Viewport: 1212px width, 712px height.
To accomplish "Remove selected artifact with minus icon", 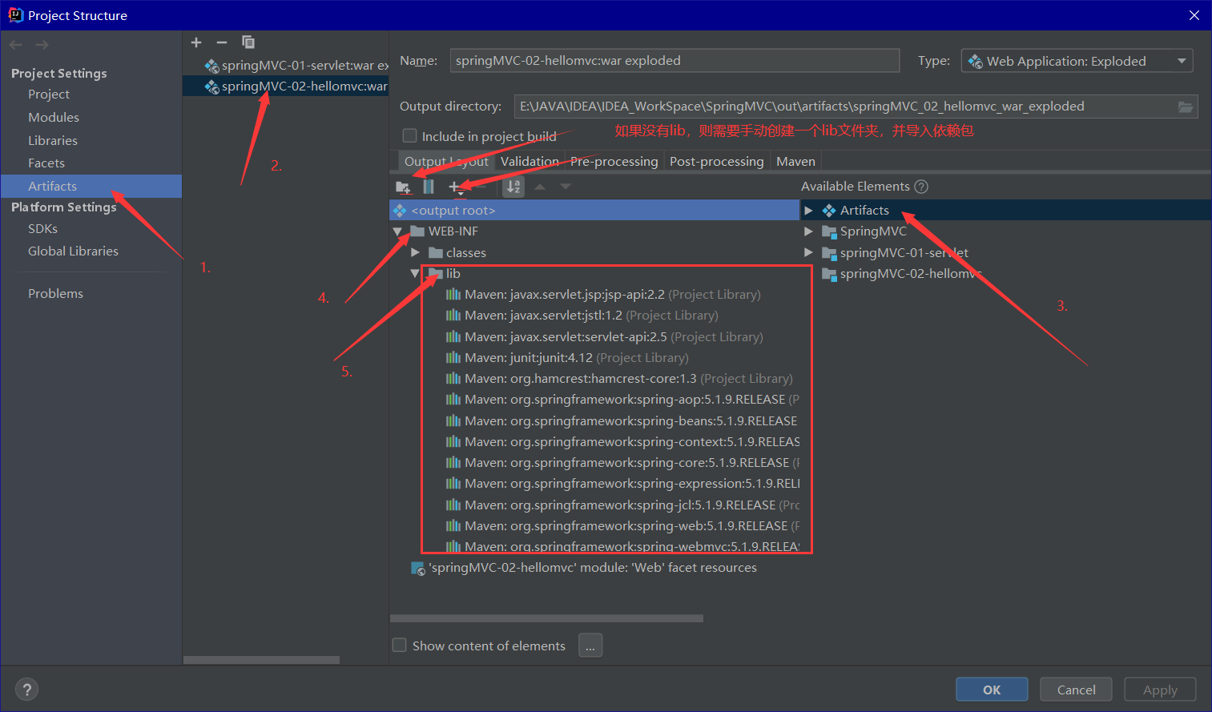I will pyautogui.click(x=222, y=42).
